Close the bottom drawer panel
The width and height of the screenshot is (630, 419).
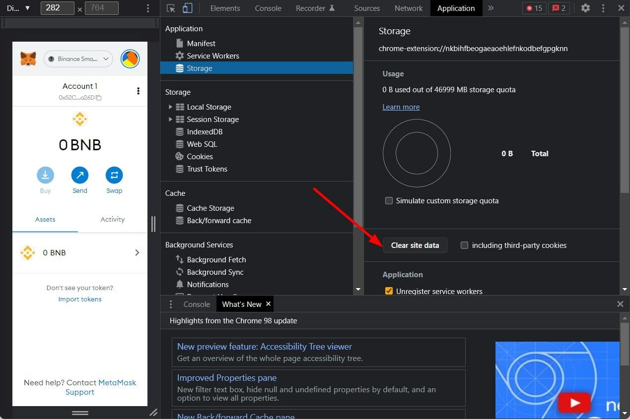(x=620, y=304)
